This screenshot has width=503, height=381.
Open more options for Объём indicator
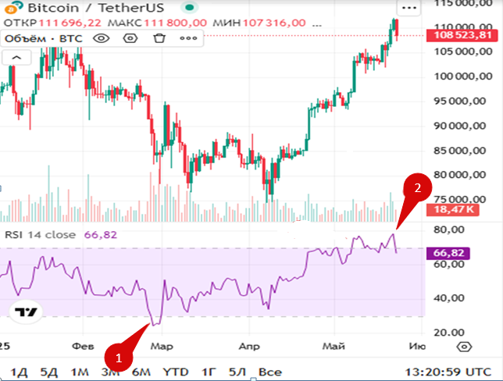188,37
